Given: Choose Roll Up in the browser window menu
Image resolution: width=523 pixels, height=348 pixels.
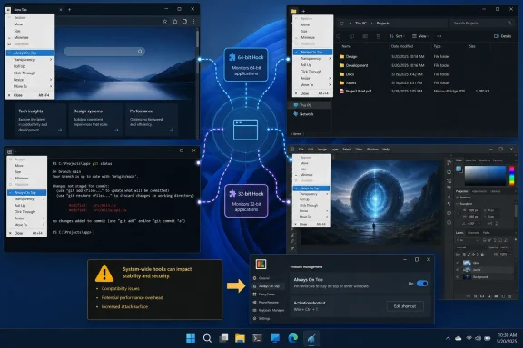Looking at the screenshot, I should [x=30, y=66].
